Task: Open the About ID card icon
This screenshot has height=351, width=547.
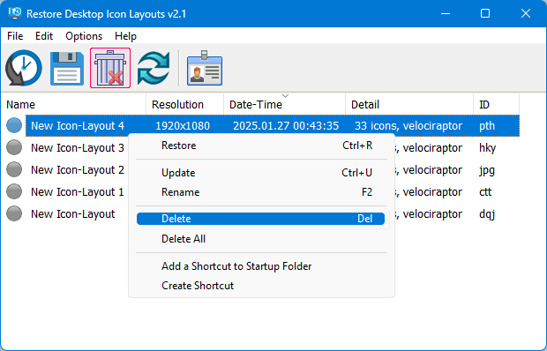Action: pos(205,68)
